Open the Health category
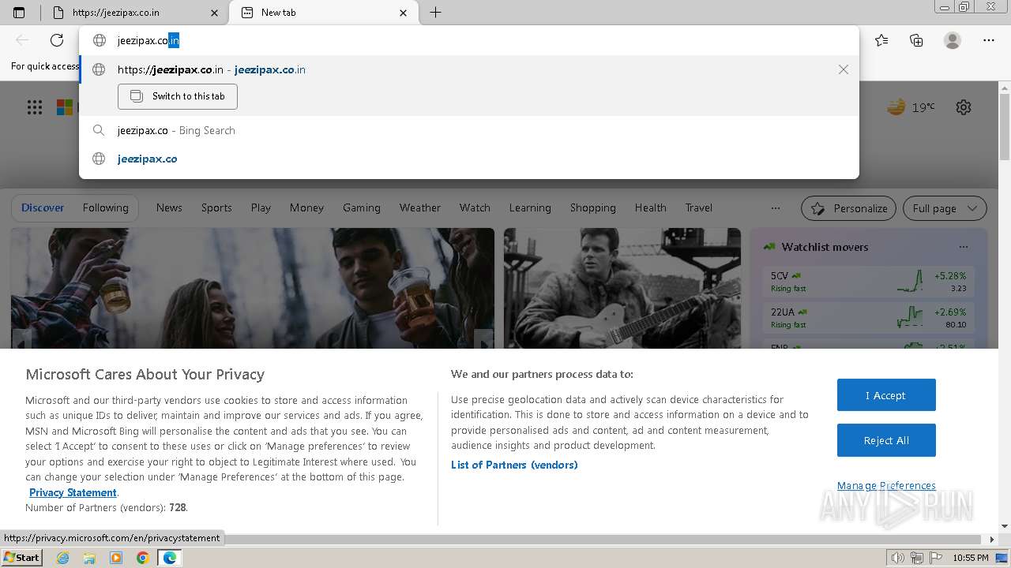 click(x=651, y=207)
